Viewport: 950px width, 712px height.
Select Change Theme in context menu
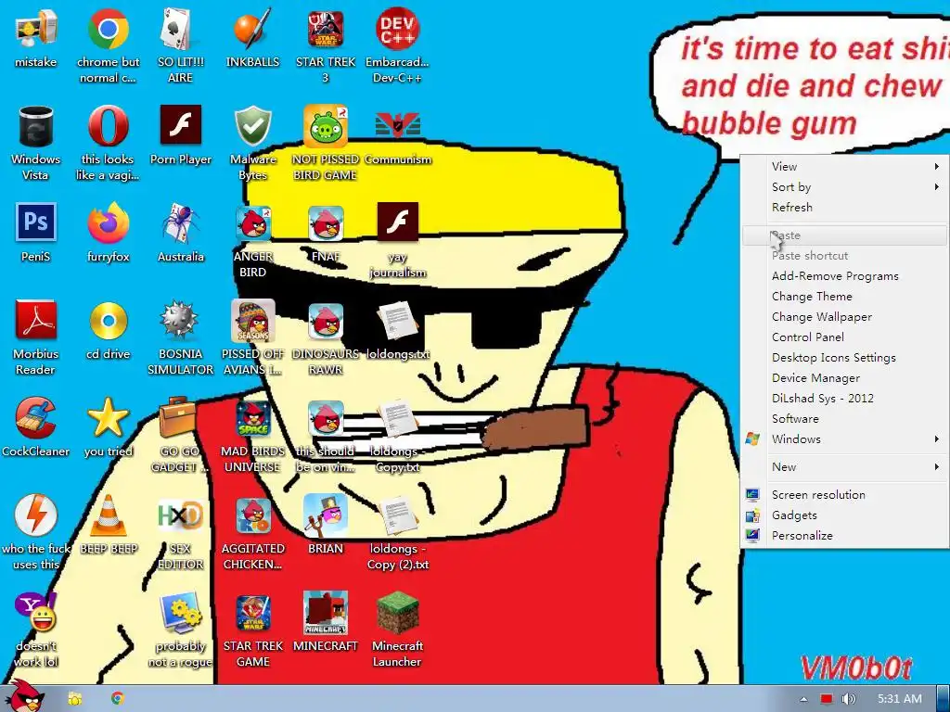(844, 297)
